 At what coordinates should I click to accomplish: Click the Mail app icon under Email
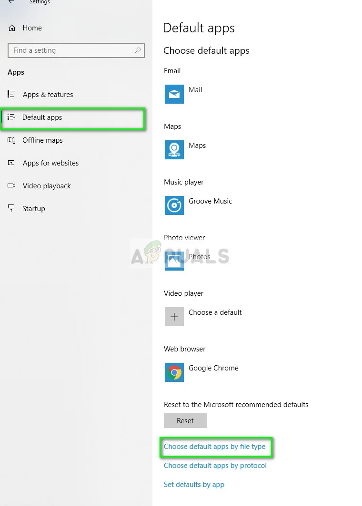174,94
